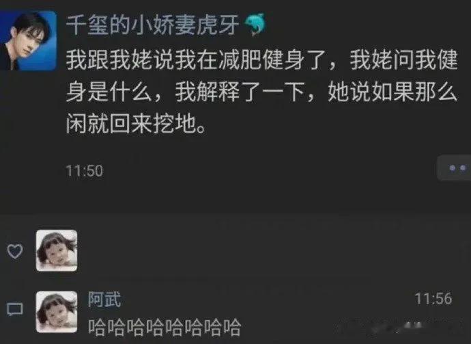This screenshot has height=344, width=471.
Task: Click the comment timestamp 11:56
Action: [433, 299]
